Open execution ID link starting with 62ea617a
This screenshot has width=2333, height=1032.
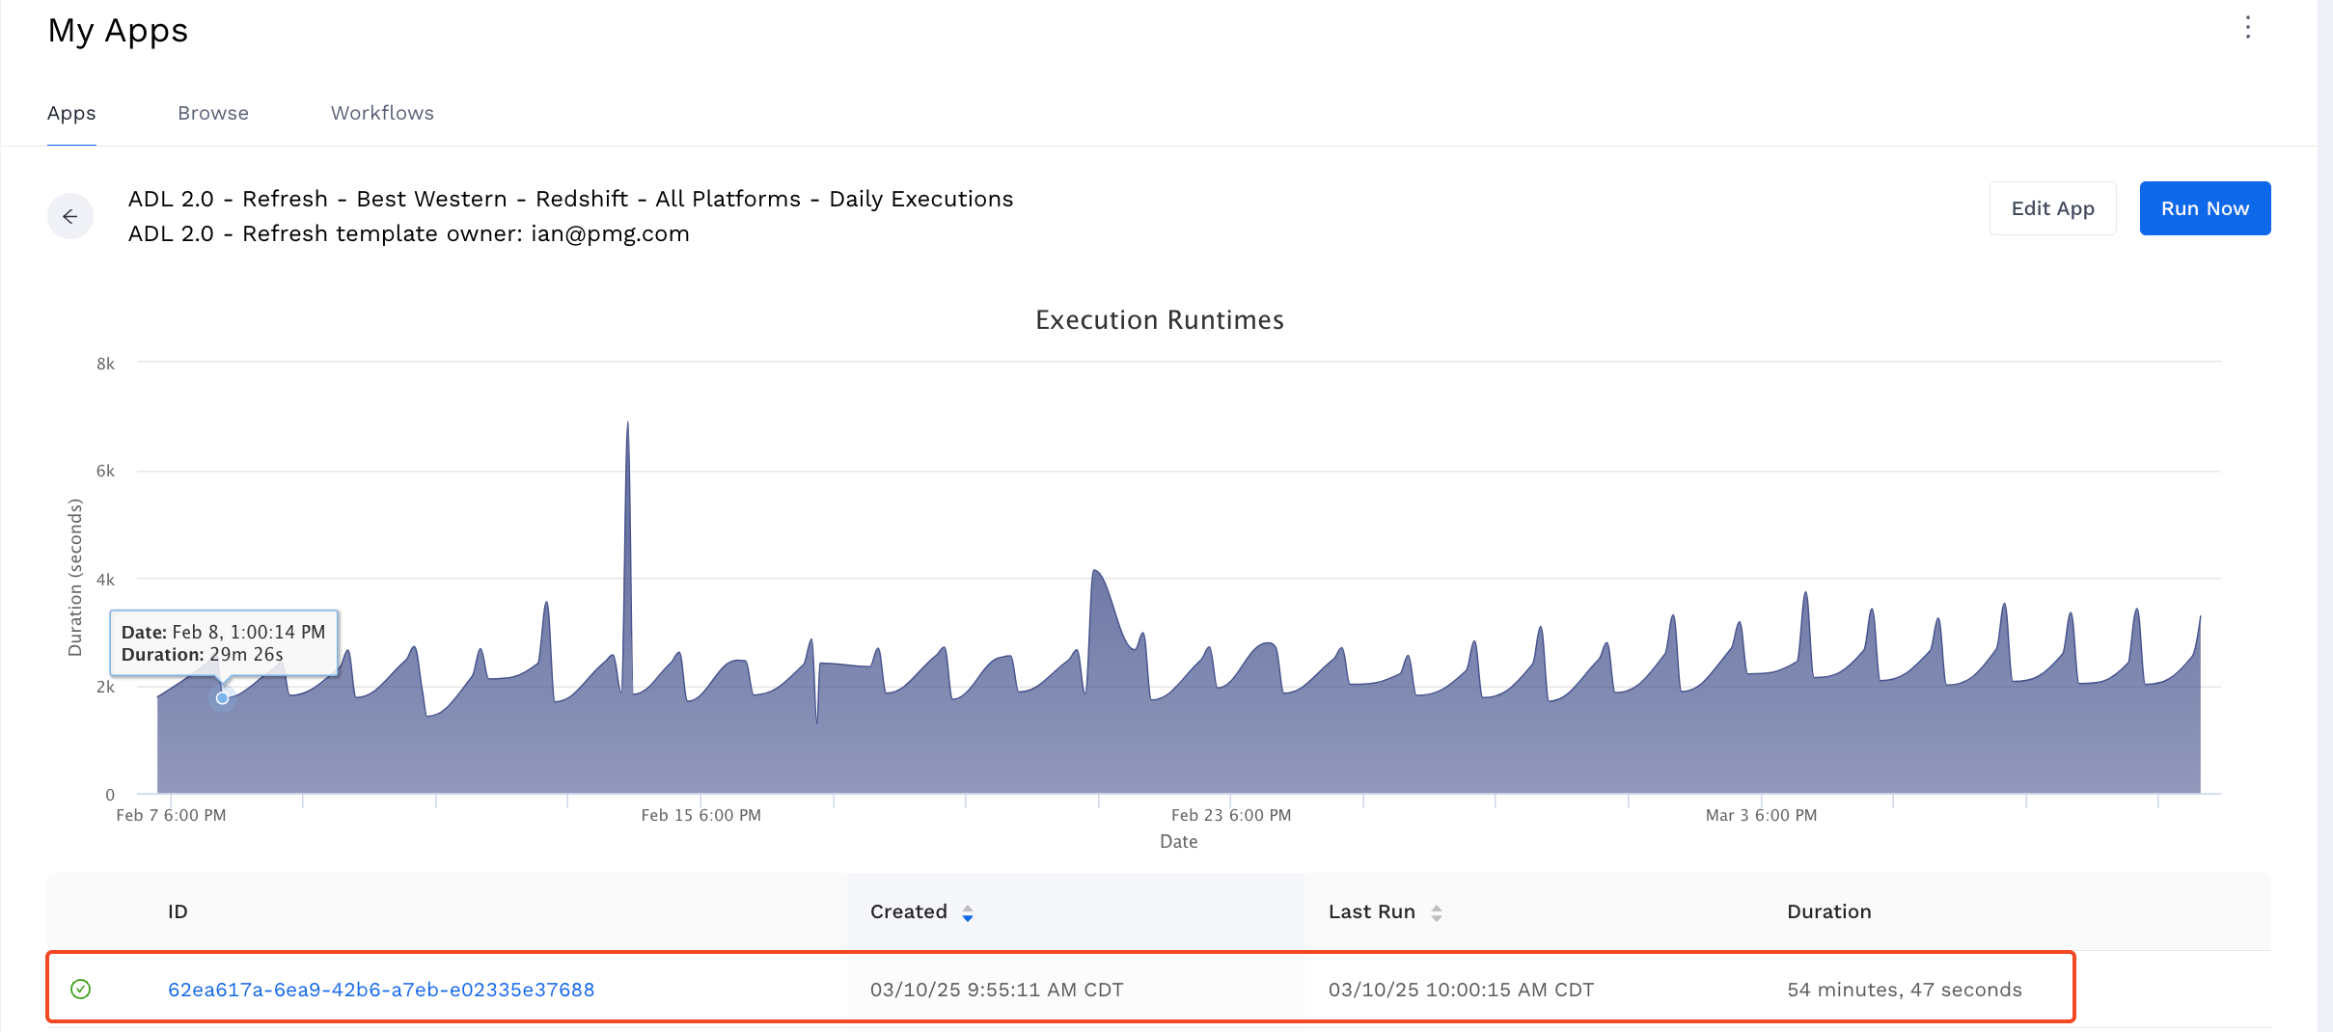point(381,990)
